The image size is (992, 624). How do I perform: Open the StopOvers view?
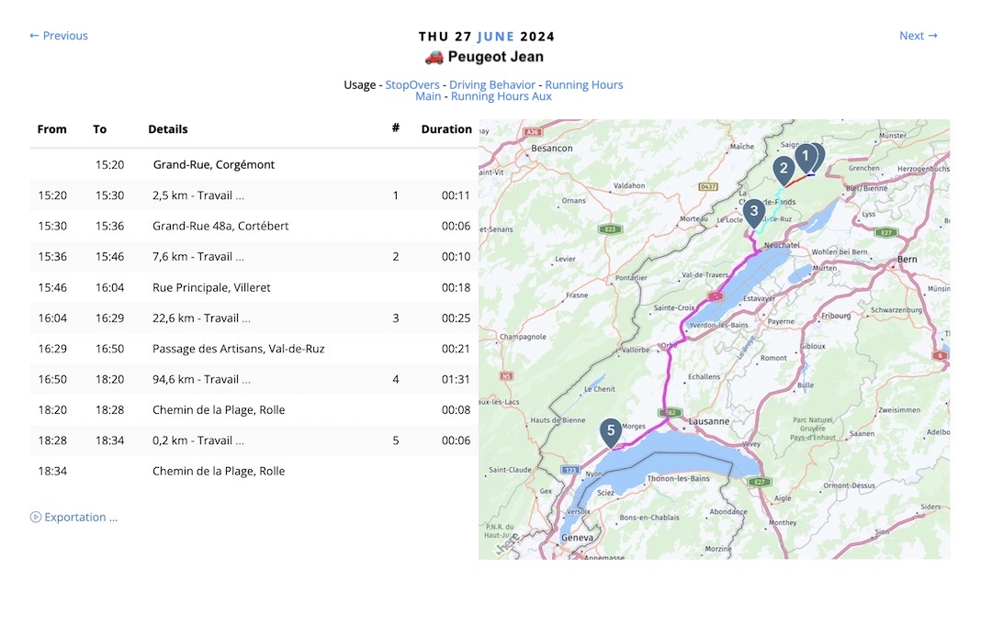pos(411,84)
